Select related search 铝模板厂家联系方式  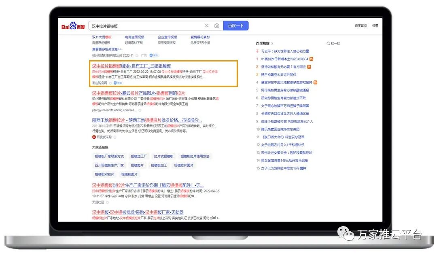point(109,157)
